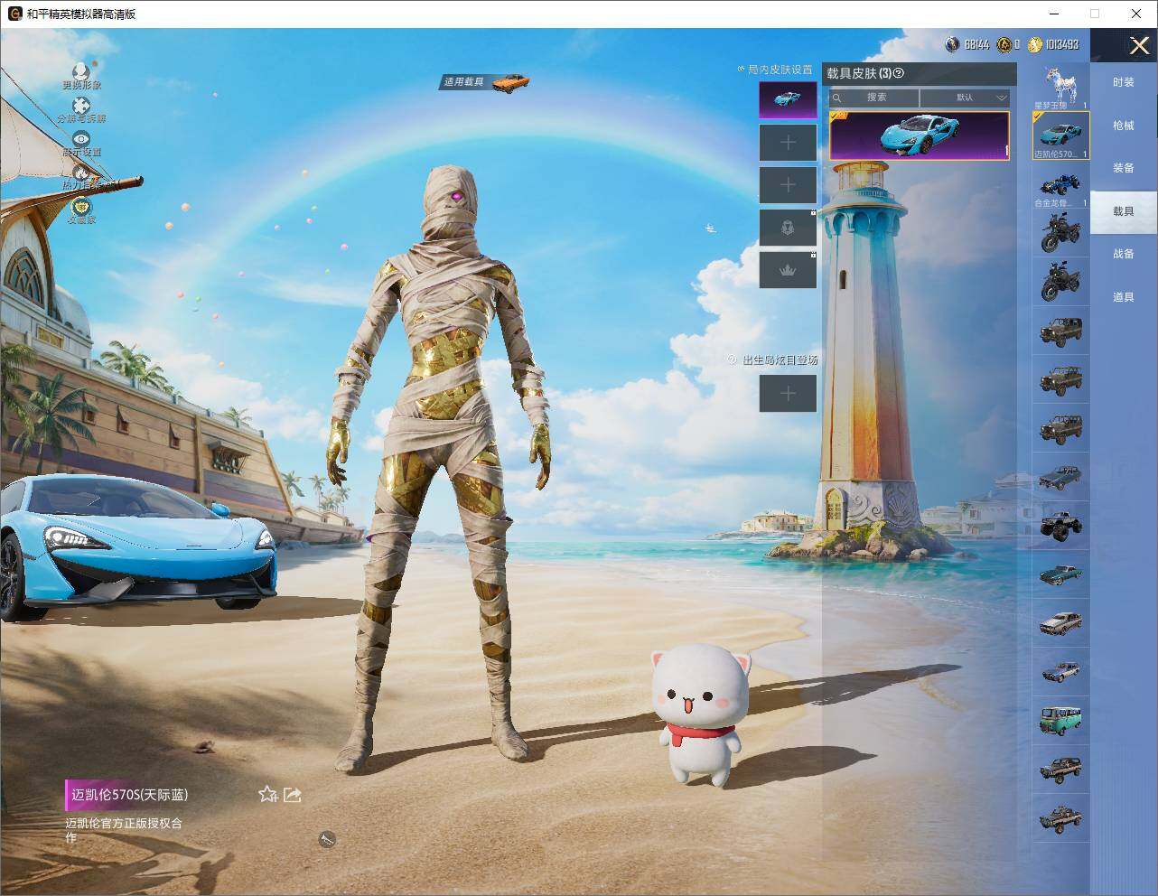Switch to the 战备 tab
1158x896 pixels.
(x=1123, y=254)
